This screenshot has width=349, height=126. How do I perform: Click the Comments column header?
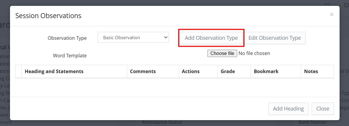pos(143,71)
